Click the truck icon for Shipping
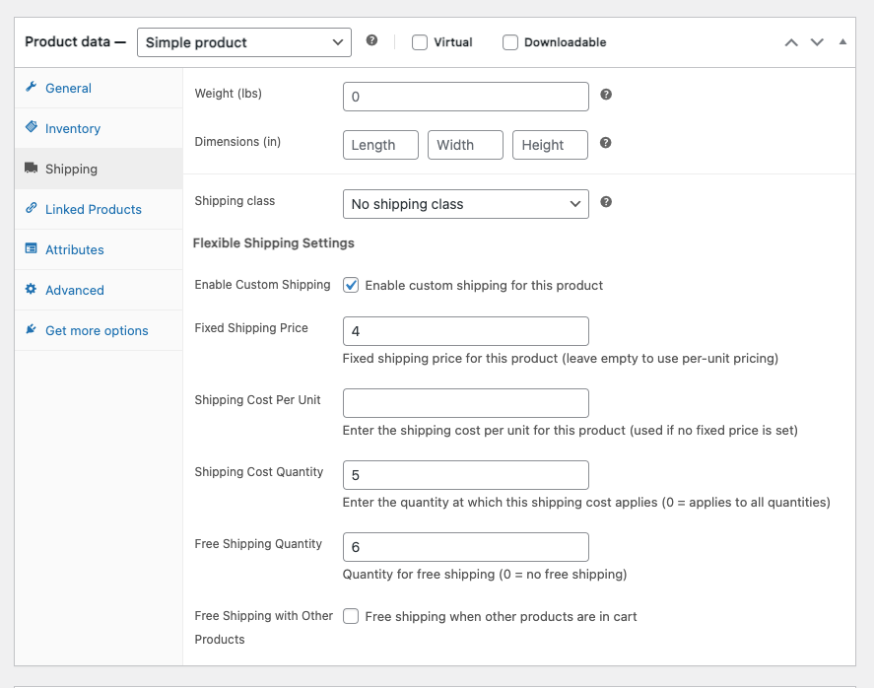This screenshot has height=688, width=874. click(x=32, y=169)
